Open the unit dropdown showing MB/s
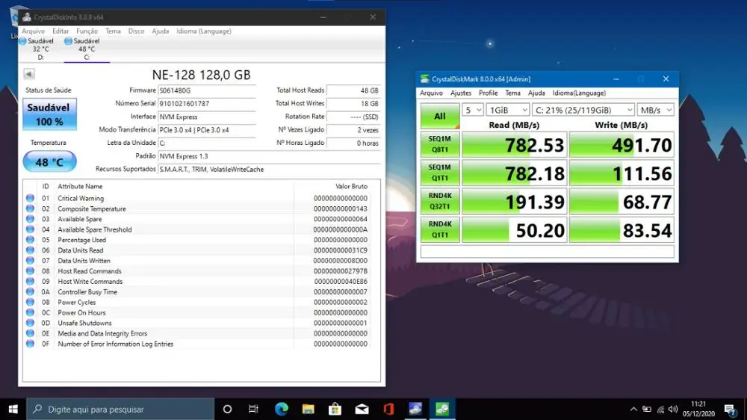Screen dimensions: 747x420 click(x=656, y=110)
